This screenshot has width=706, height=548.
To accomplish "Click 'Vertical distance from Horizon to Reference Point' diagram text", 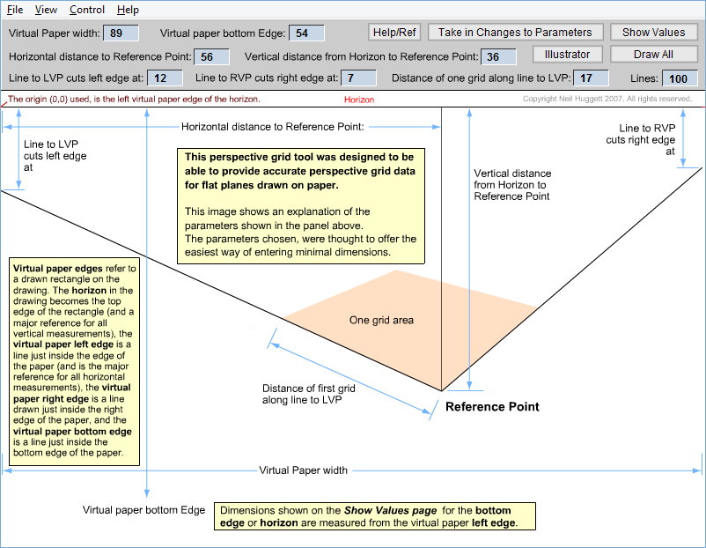I will tap(512, 185).
